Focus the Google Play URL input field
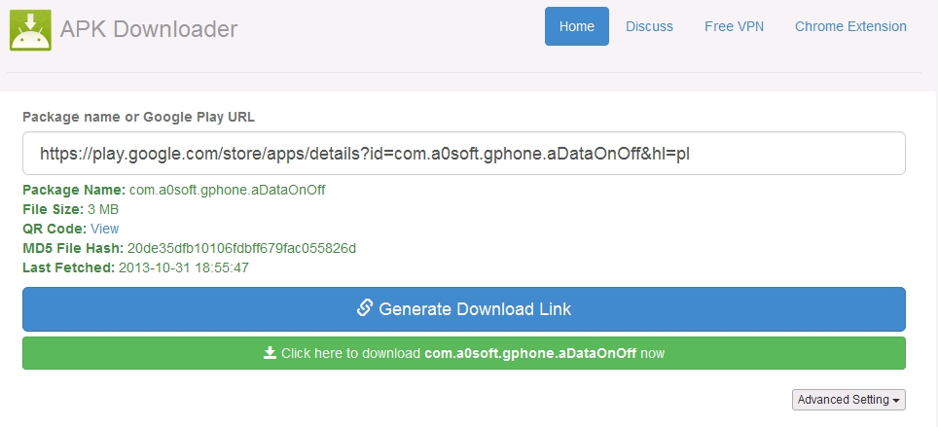The width and height of the screenshot is (938, 427). [x=463, y=154]
